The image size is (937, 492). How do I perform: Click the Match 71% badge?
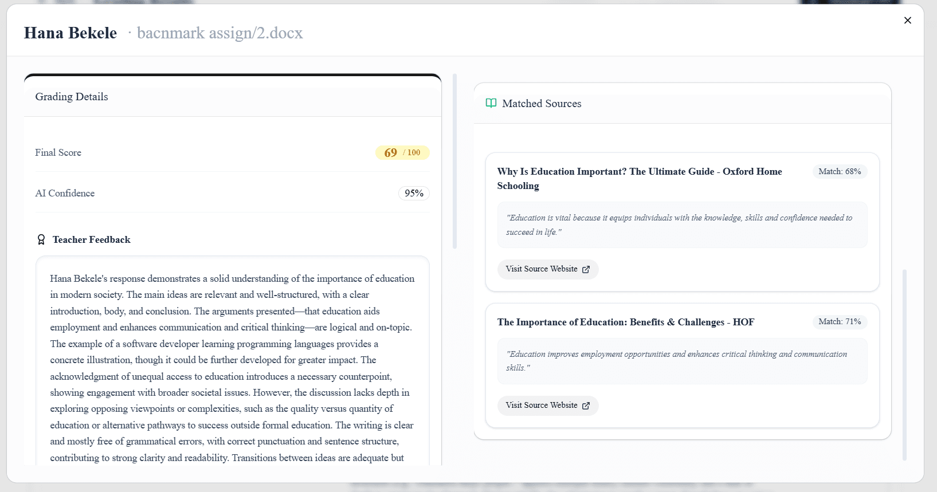(x=840, y=322)
